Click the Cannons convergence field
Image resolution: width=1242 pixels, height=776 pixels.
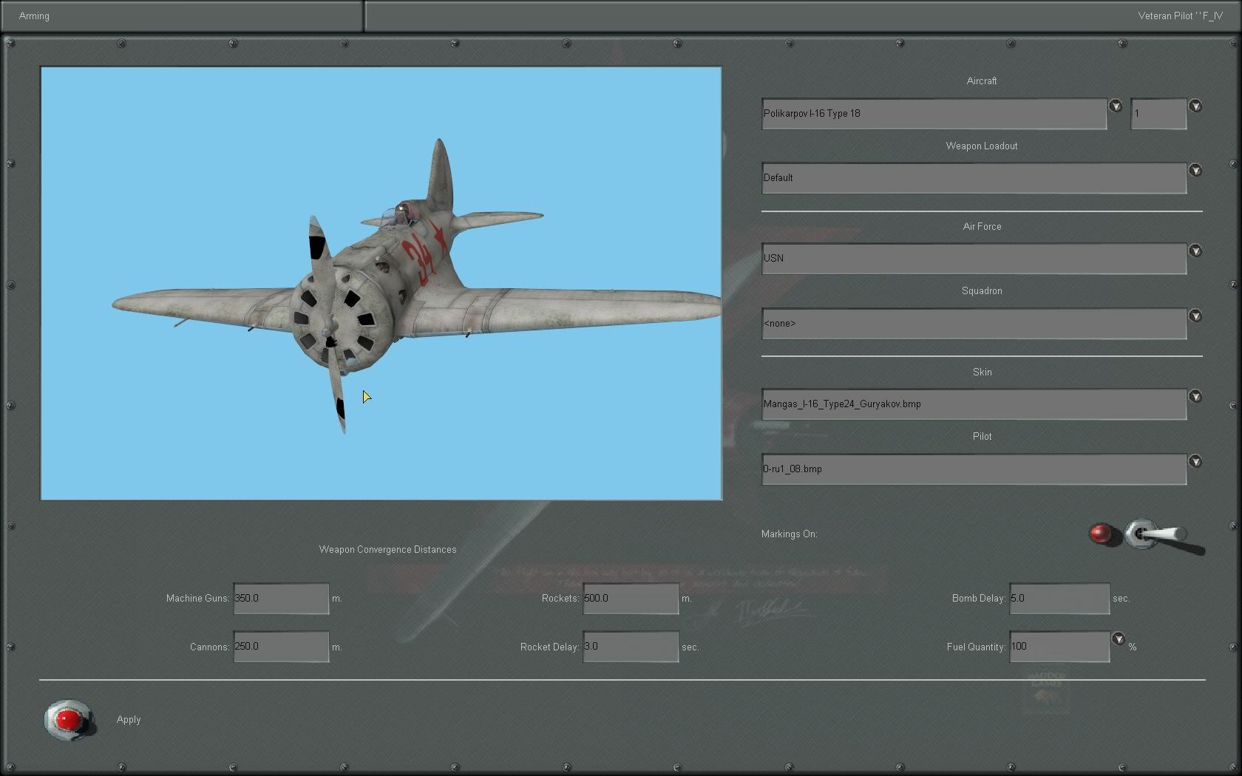point(281,647)
